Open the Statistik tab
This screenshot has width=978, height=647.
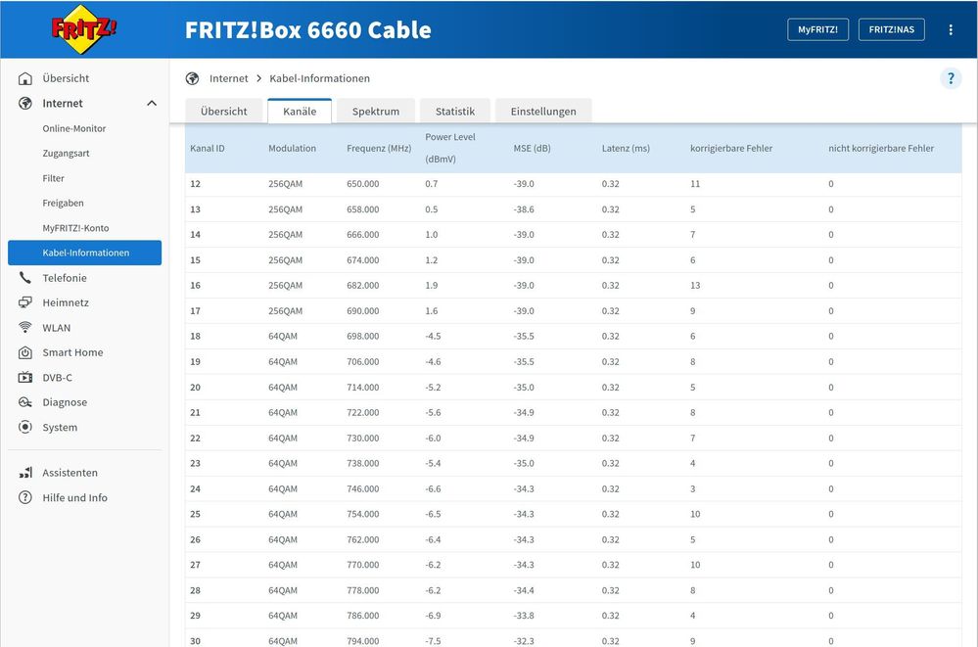[x=454, y=111]
